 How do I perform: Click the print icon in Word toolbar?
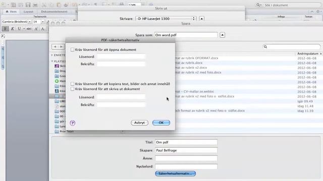coord(35,5)
